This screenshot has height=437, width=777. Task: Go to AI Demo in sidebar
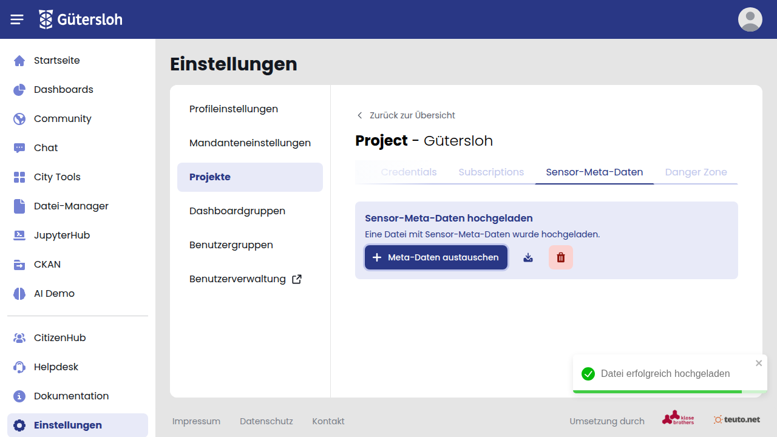(54, 294)
